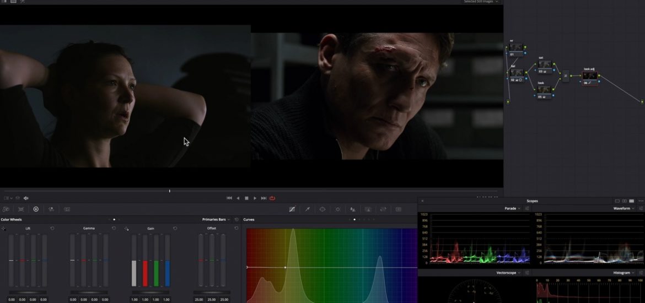645x303 pixels.
Task: Play clip in reverse
Action: pos(238,198)
